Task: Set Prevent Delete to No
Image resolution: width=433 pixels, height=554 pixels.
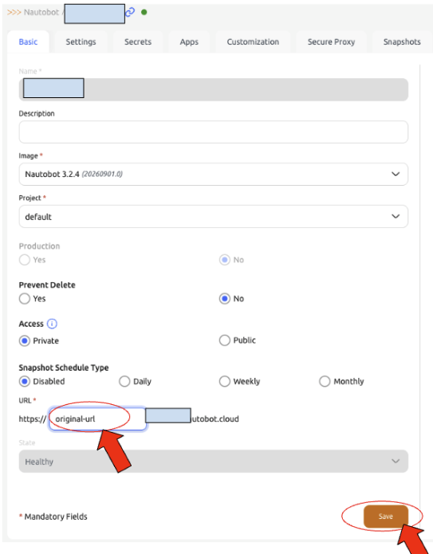Action: 224,299
